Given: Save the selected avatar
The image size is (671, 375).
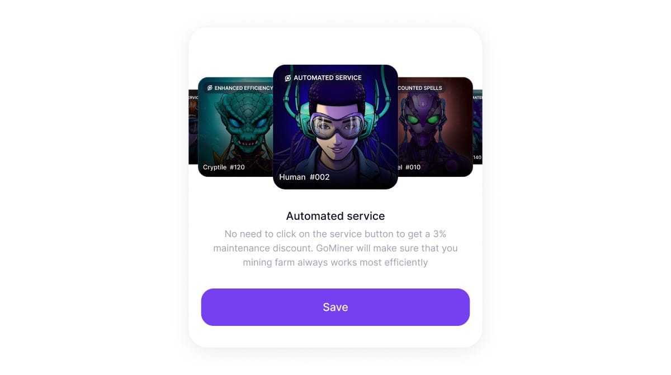Looking at the screenshot, I should (335, 307).
